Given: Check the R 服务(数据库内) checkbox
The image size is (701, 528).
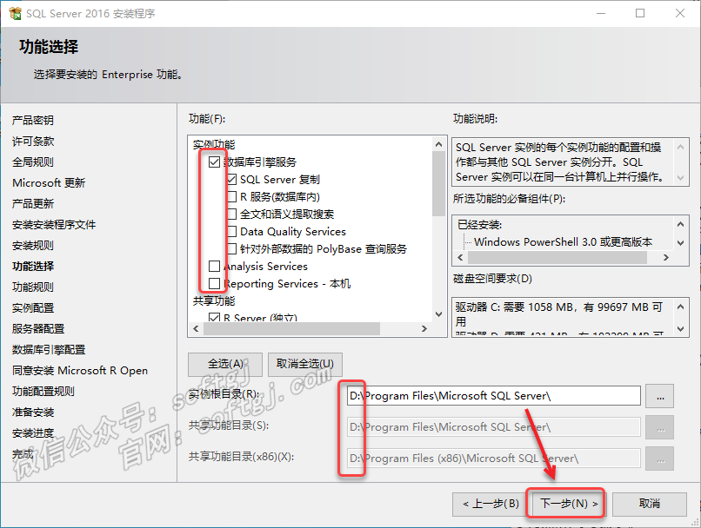Looking at the screenshot, I should (x=231, y=197).
